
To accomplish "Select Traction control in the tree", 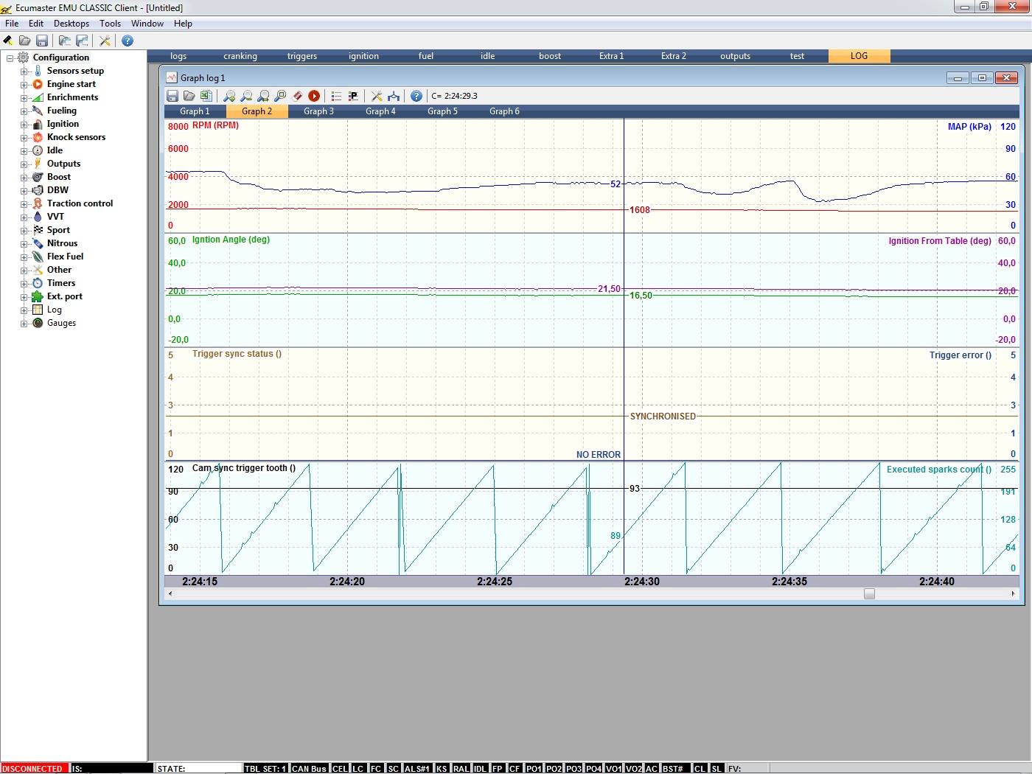I will (80, 203).
